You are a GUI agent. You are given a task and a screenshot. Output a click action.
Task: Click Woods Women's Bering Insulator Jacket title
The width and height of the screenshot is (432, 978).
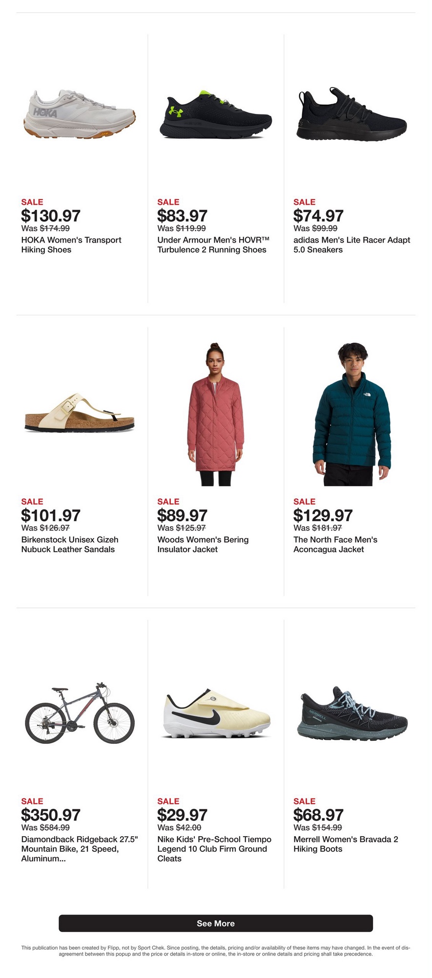tap(203, 545)
